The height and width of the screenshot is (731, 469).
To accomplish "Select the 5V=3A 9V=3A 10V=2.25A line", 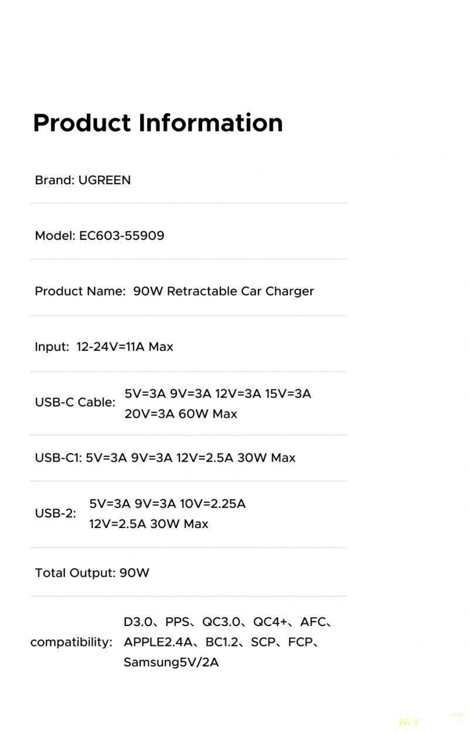I will pyautogui.click(x=167, y=504).
